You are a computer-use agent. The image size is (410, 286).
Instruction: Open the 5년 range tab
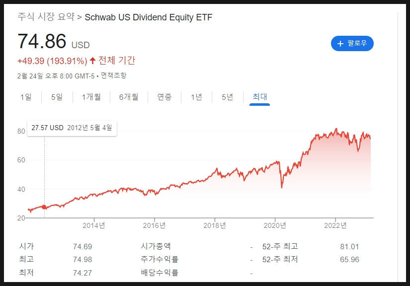tap(228, 97)
